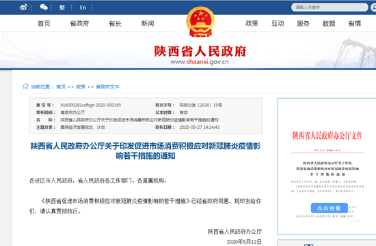Switch site language to En
The image size is (376, 246).
coord(83,7)
